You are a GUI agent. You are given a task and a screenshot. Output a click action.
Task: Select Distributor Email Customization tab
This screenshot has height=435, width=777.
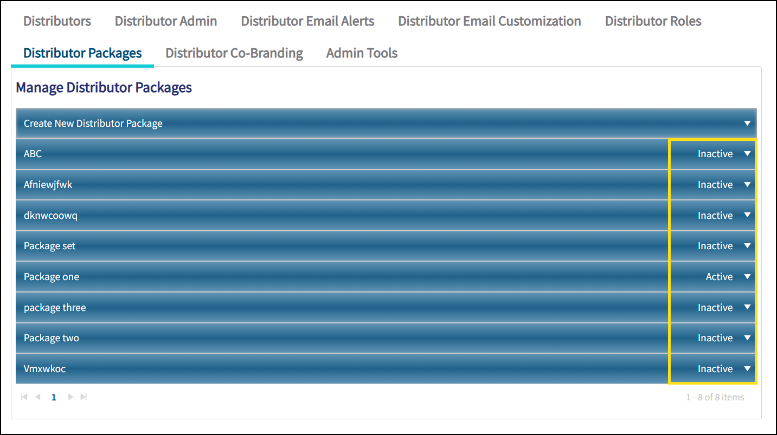click(489, 21)
